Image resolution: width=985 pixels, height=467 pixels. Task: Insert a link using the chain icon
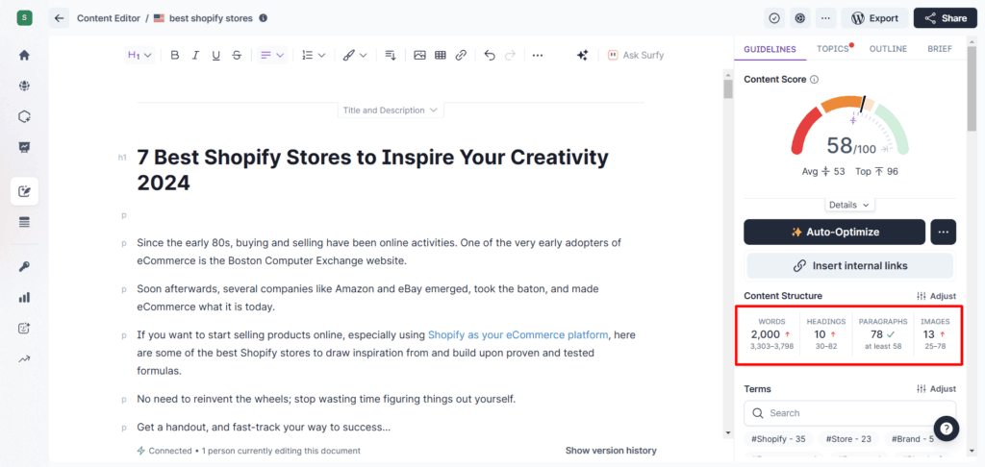(461, 55)
